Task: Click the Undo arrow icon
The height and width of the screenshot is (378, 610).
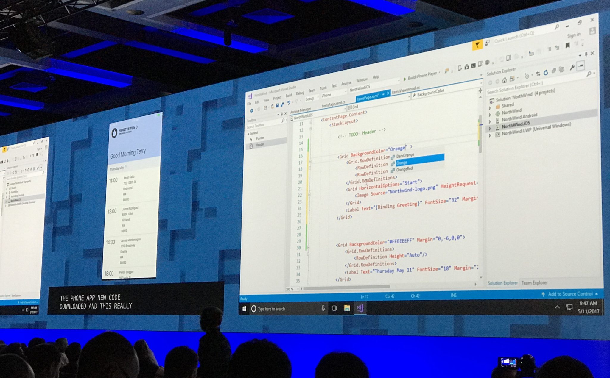Action: (x=289, y=103)
